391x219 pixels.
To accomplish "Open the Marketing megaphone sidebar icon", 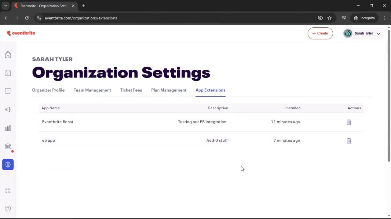I will point(8,109).
